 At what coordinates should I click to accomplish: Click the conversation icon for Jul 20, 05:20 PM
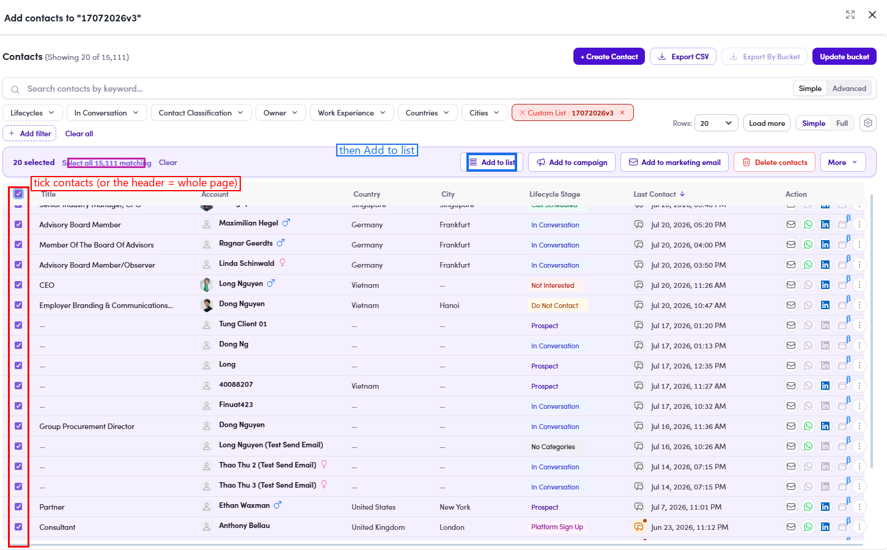639,224
